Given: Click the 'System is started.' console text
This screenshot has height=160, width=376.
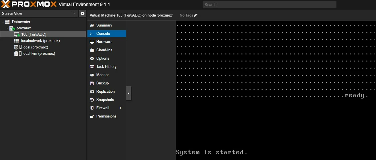Looking at the screenshot, I should pyautogui.click(x=211, y=152).
